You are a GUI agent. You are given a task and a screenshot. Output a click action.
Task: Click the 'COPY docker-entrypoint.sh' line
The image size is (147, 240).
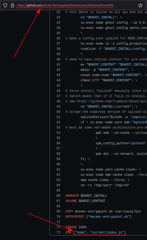pos(103,211)
